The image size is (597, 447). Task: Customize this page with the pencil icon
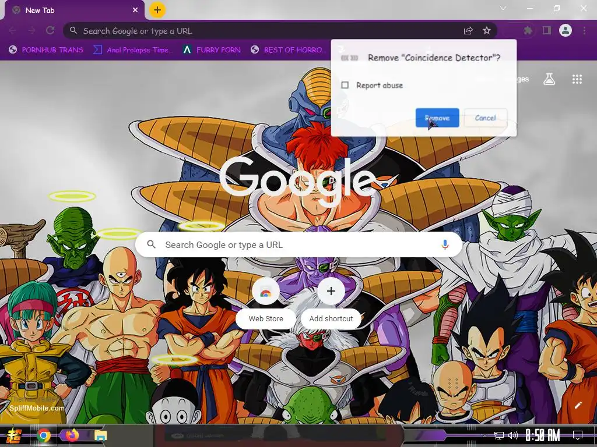(578, 405)
